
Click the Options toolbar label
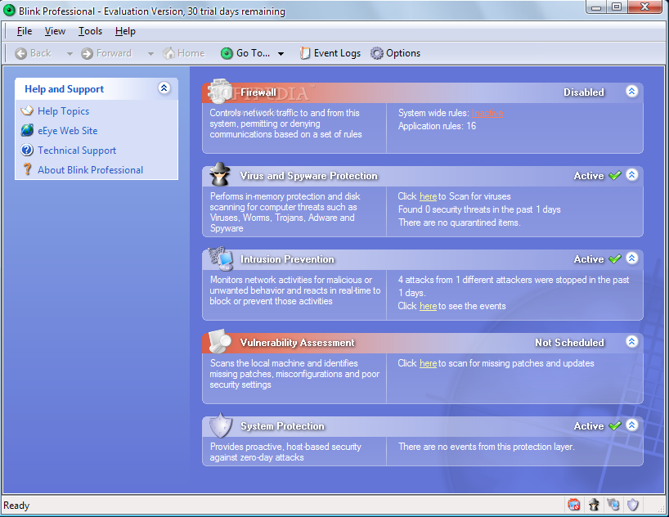(x=403, y=53)
